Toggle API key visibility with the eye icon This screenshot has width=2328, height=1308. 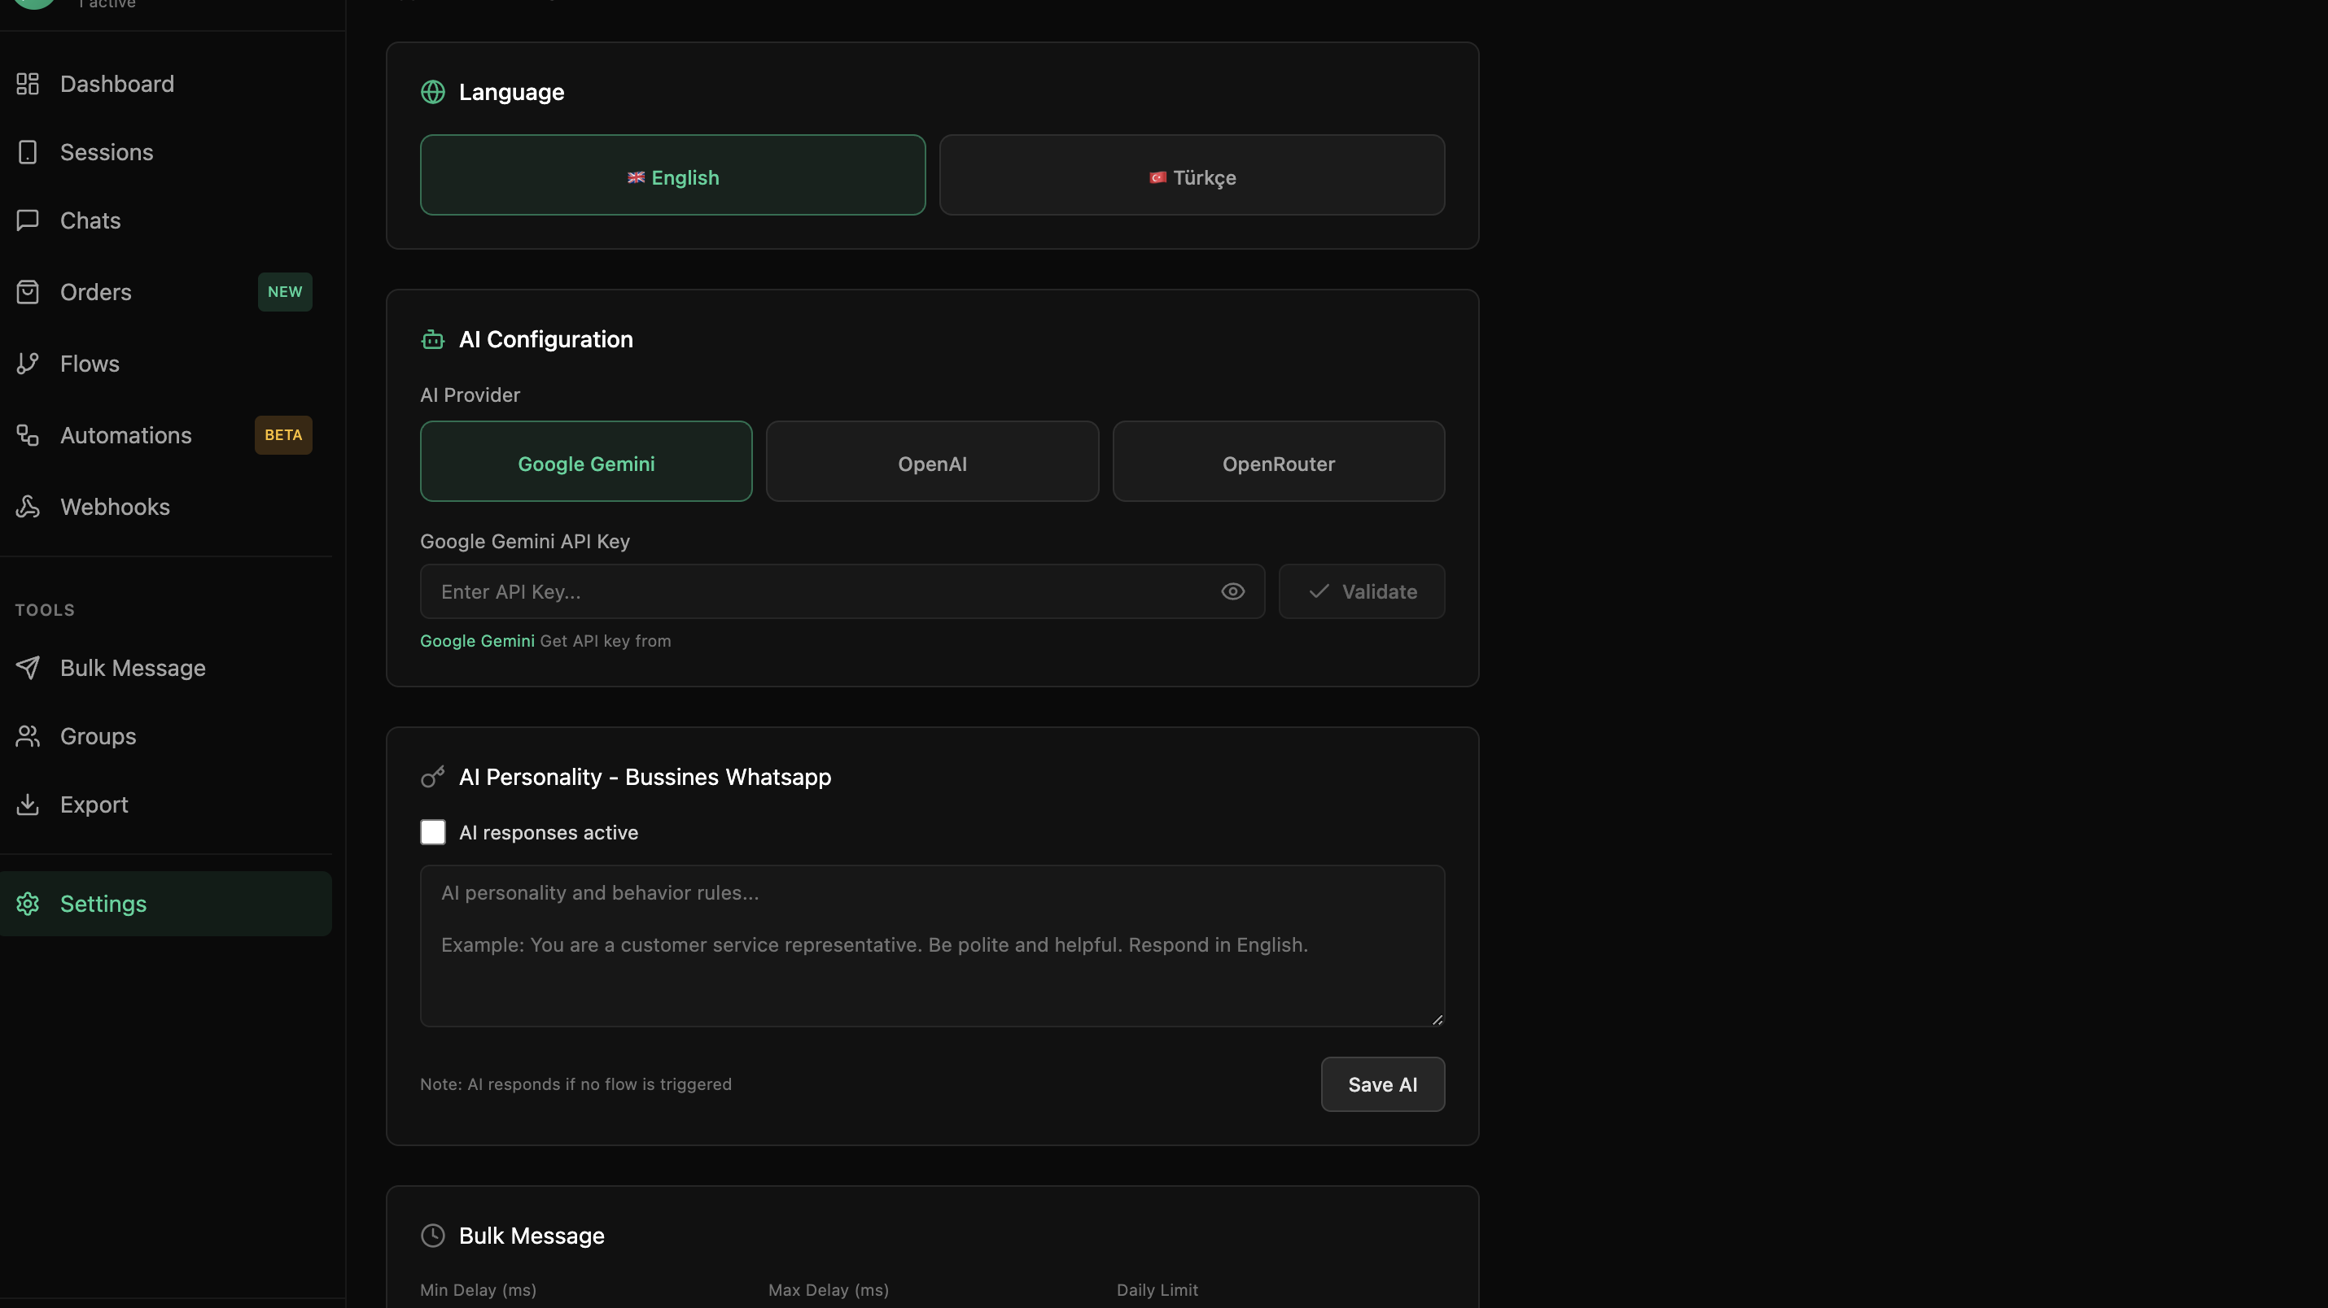[1232, 591]
